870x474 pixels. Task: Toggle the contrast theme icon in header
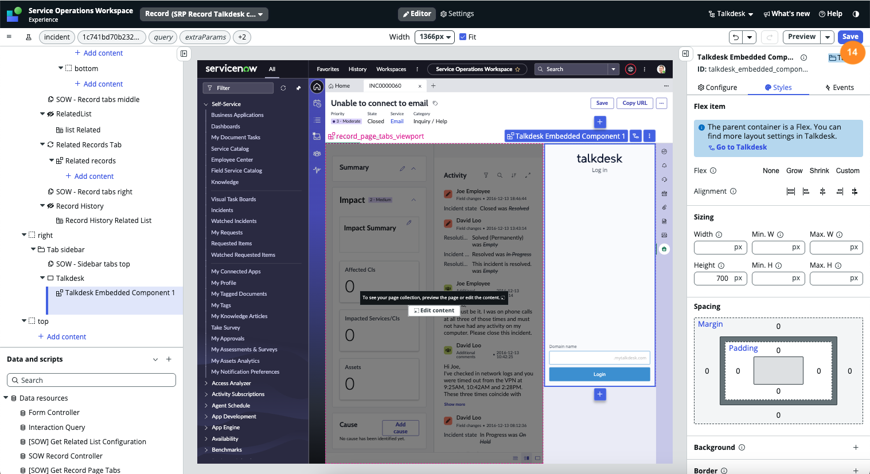point(856,14)
